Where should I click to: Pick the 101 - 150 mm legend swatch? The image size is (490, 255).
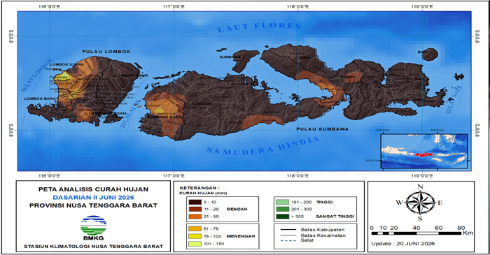[x=195, y=244]
